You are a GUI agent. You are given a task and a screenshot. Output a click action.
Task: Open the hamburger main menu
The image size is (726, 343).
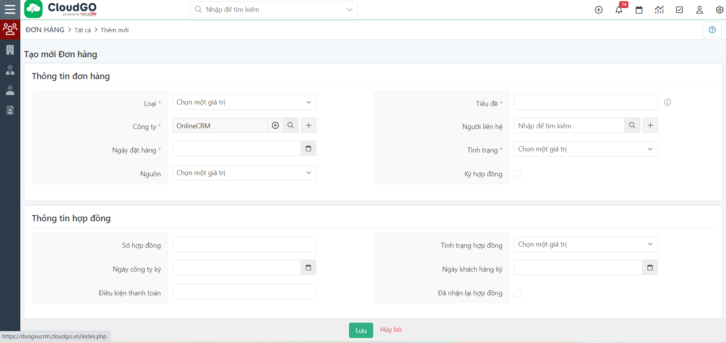tap(10, 9)
